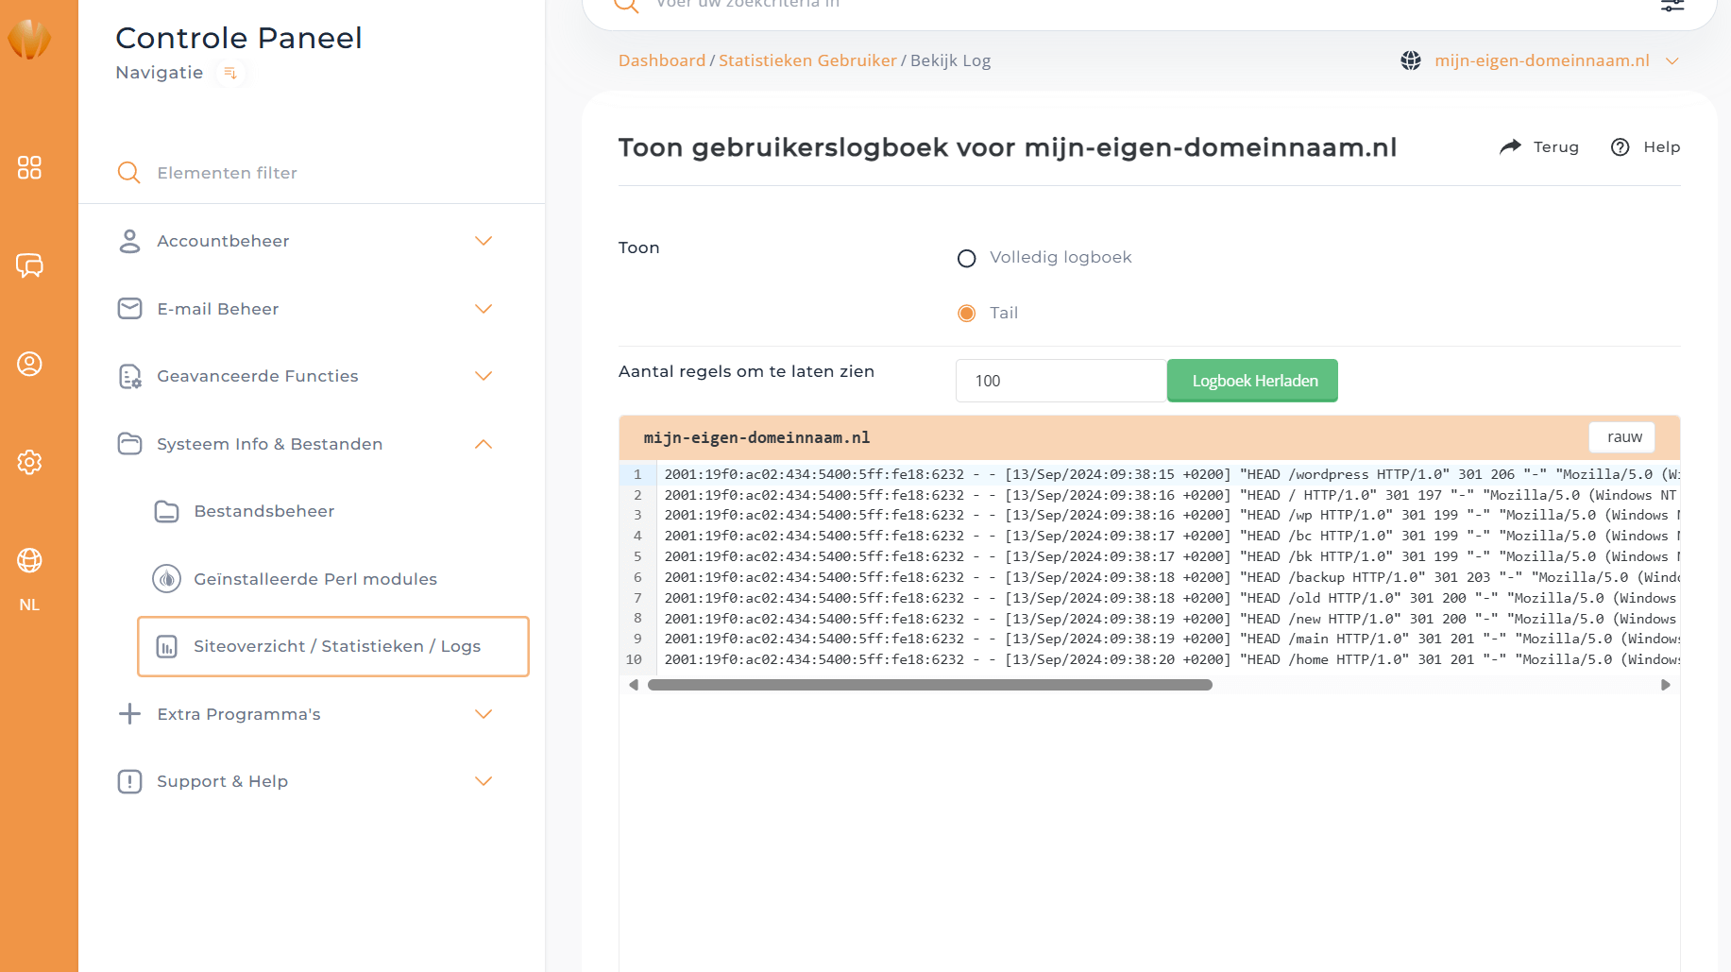Select NL language label
Image resolution: width=1731 pixels, height=972 pixels.
(x=29, y=605)
